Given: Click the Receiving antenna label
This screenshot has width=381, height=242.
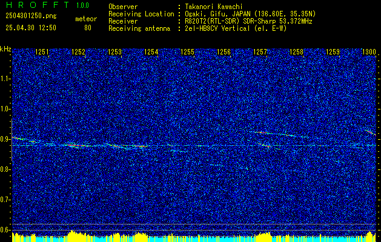Looking at the screenshot, I should click(x=139, y=28).
